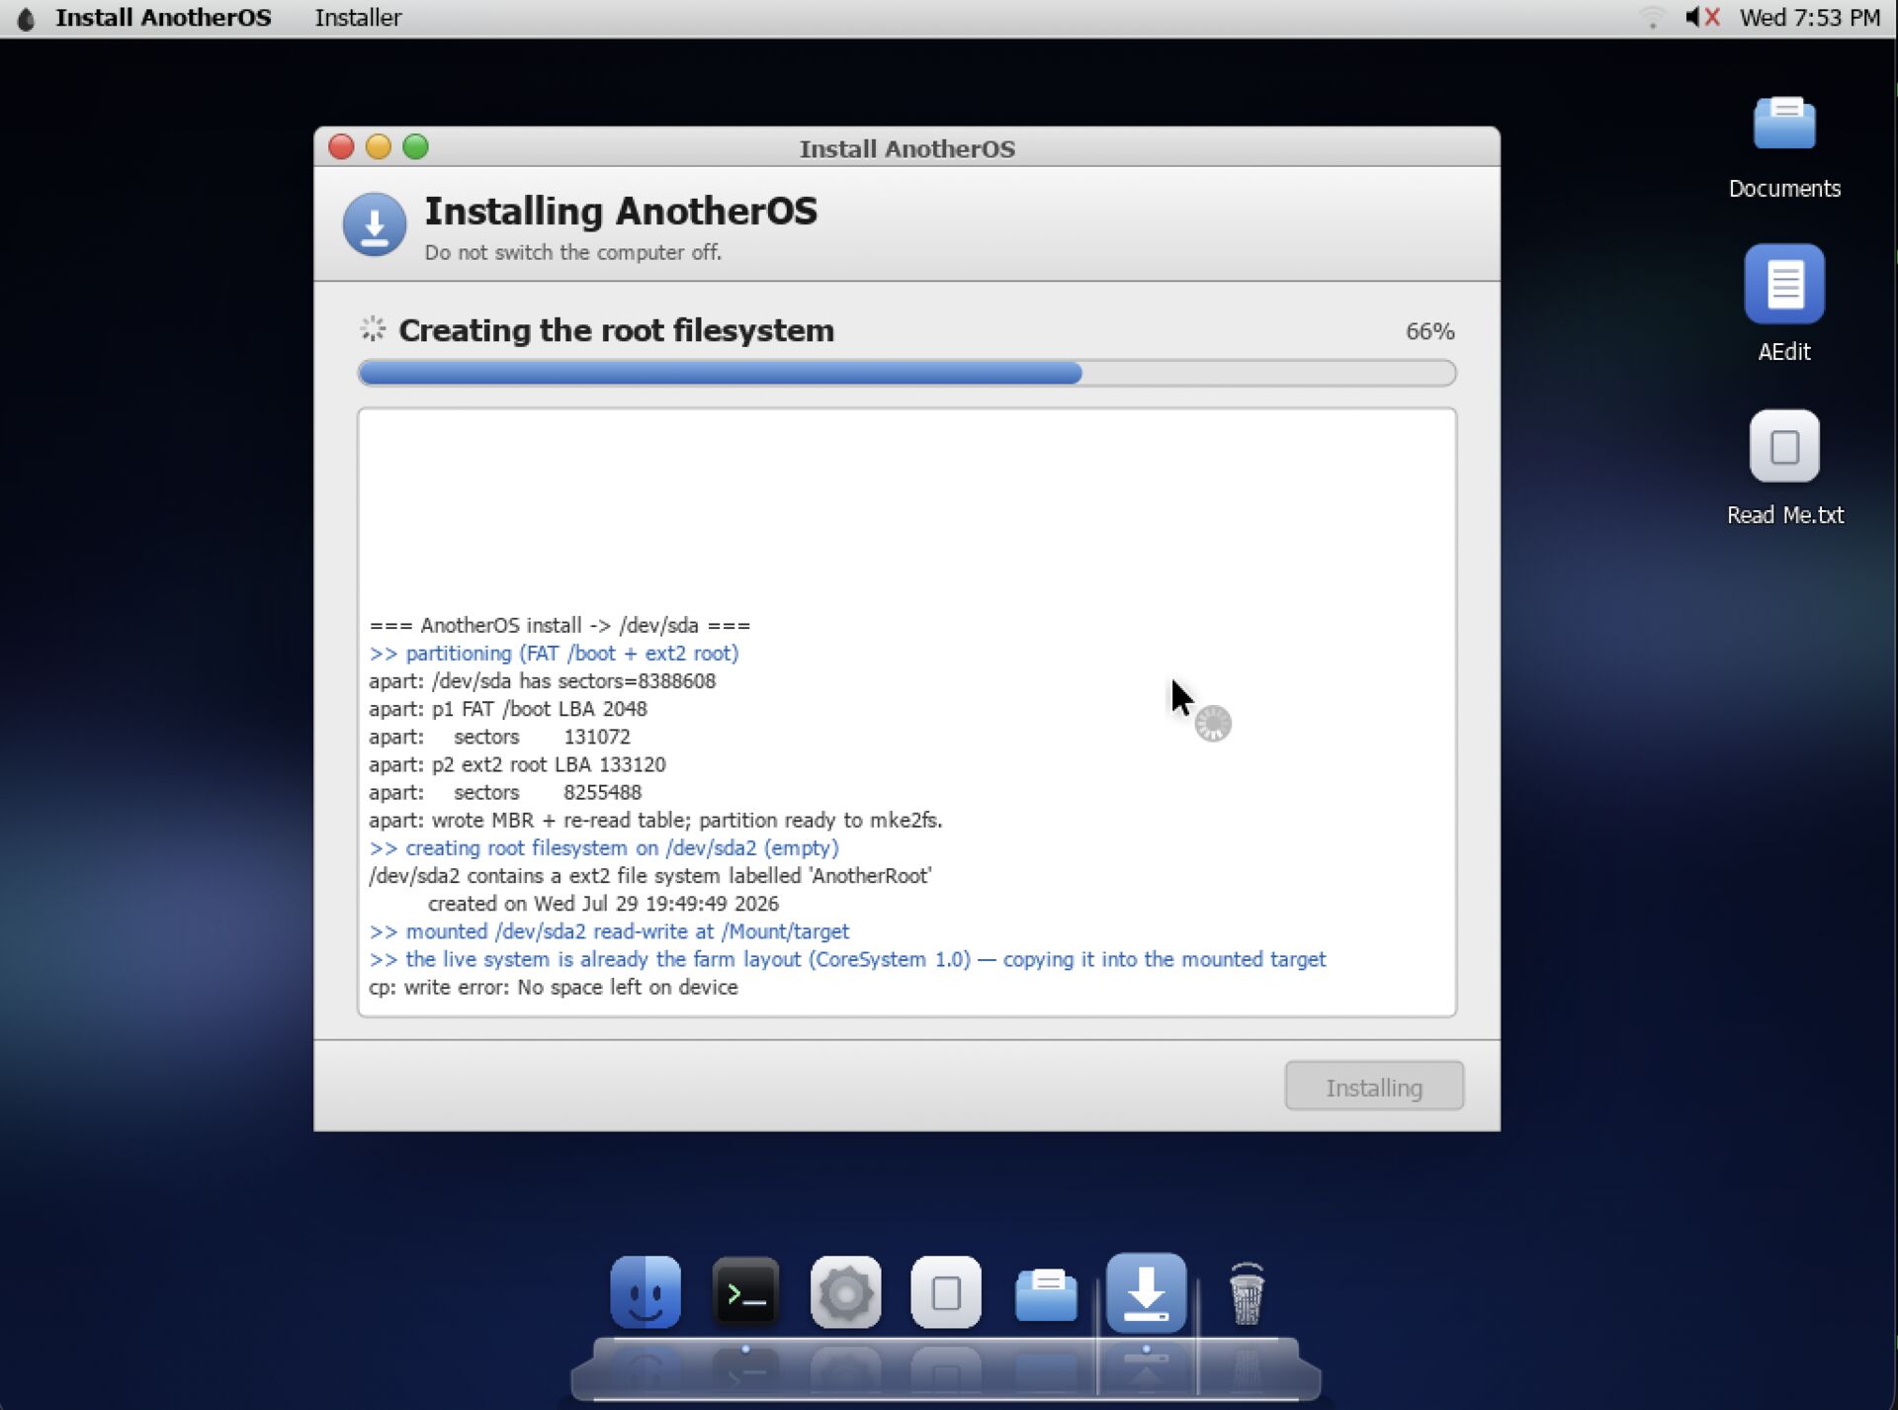Click the 66% progress value
This screenshot has height=1410, width=1898.
(x=1429, y=331)
